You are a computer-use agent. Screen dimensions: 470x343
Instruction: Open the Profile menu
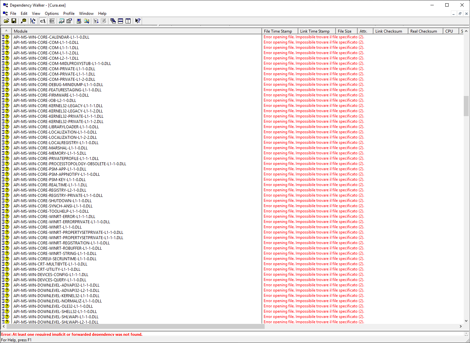(x=69, y=14)
